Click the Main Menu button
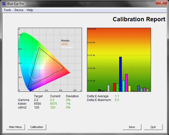 coord(15,127)
